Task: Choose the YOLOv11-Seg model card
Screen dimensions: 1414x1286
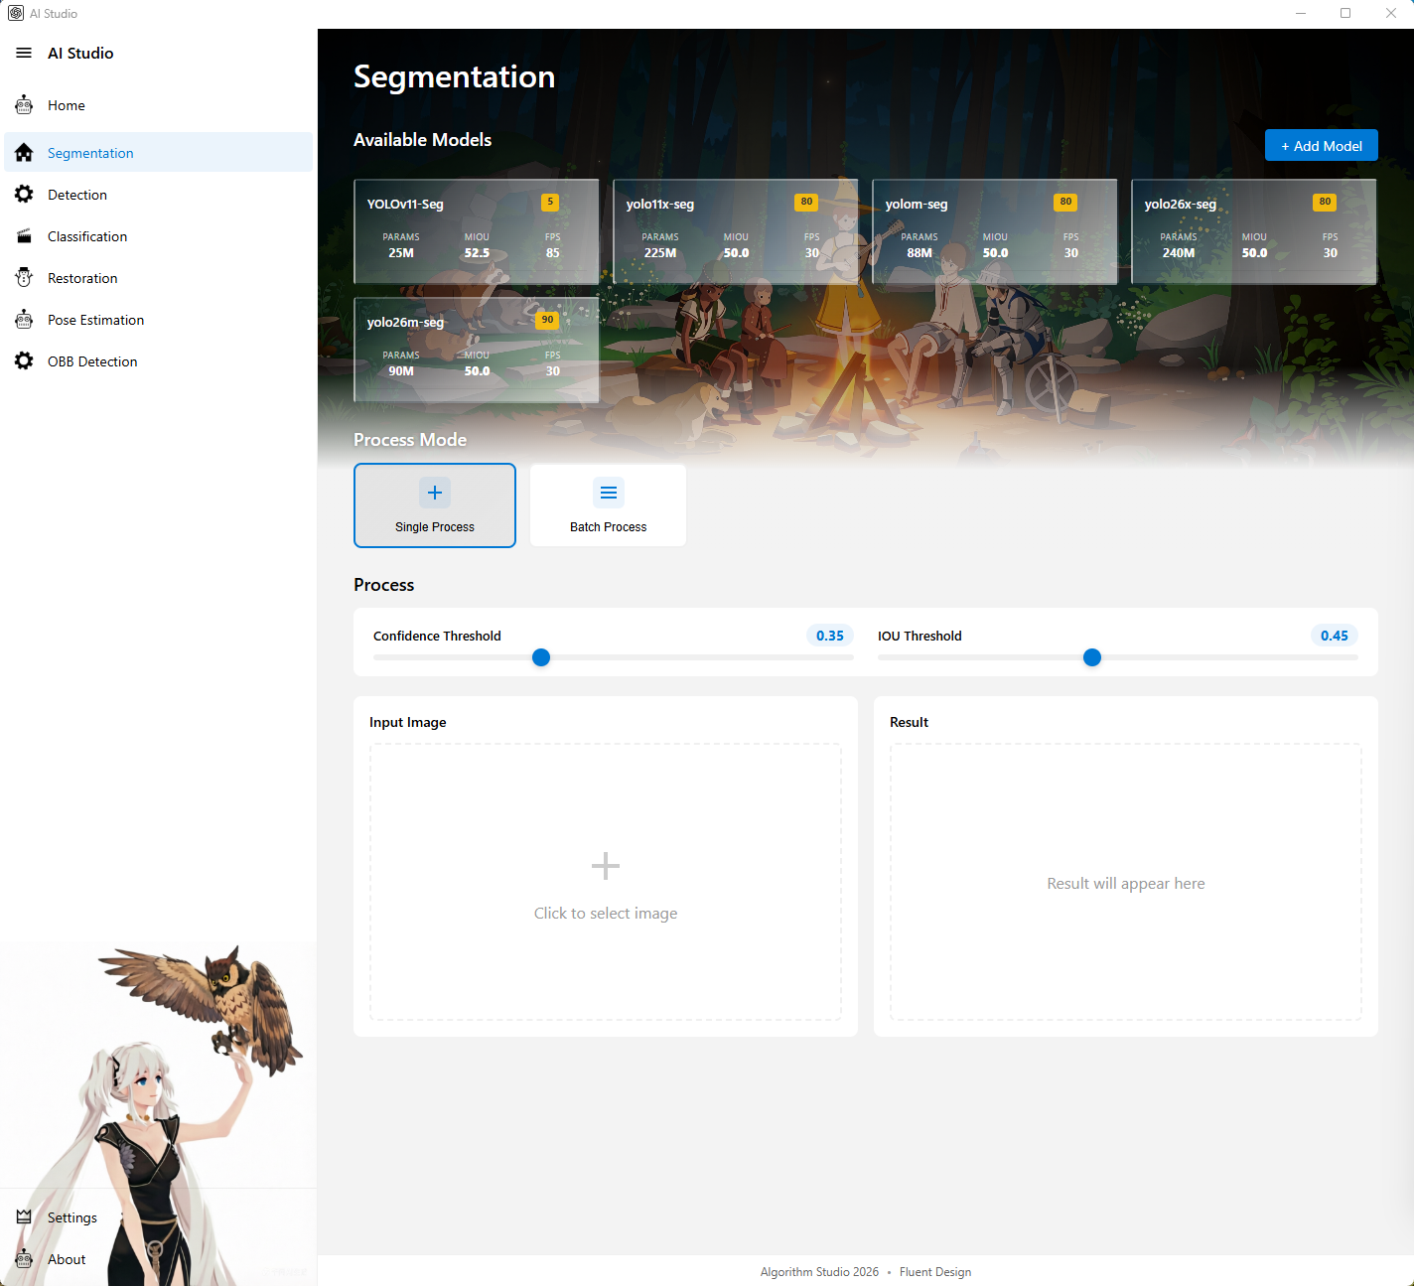Action: (477, 231)
